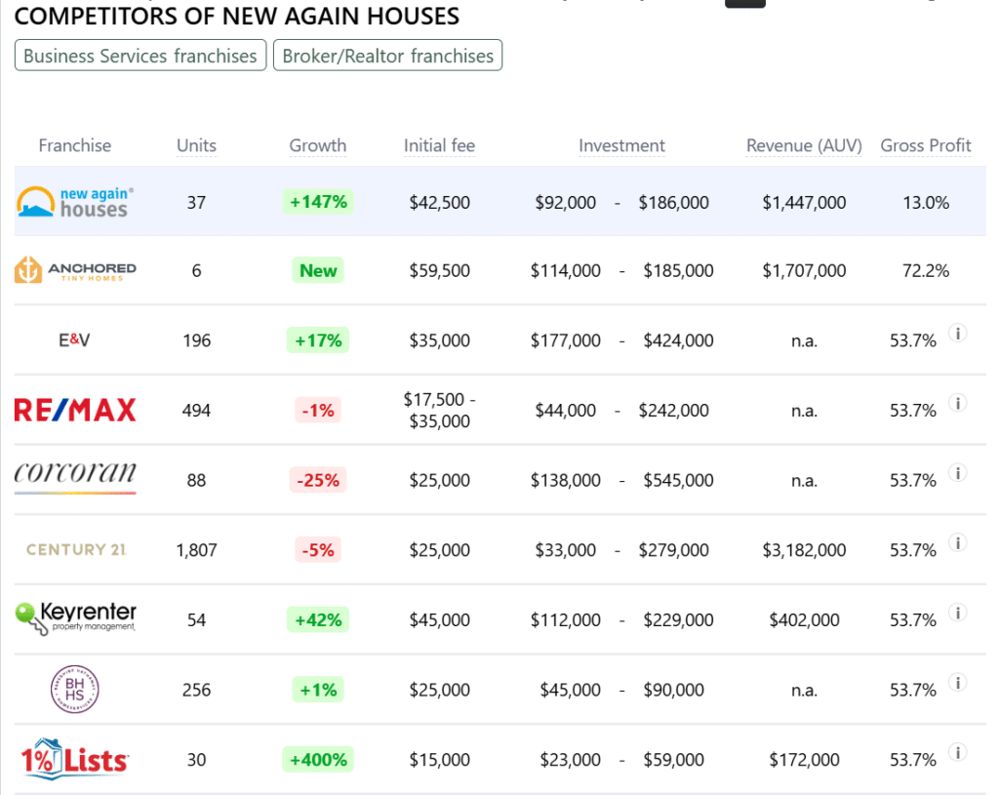Click the $92,000 investment minimum
The image size is (999, 795).
tap(565, 203)
